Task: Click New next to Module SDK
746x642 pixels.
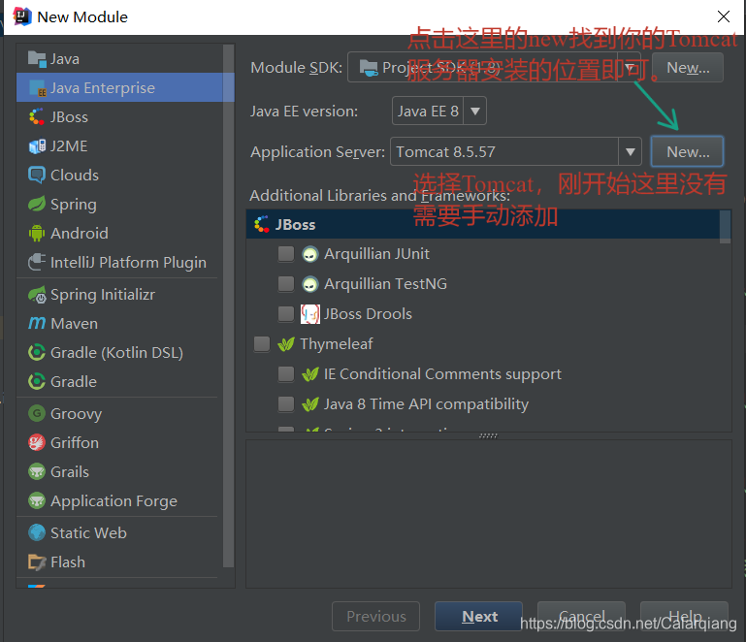Action: click(x=688, y=68)
